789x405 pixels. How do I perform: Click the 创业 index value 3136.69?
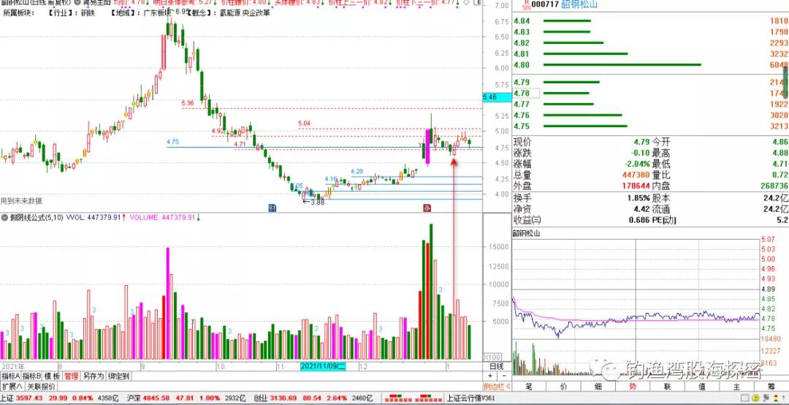tap(283, 398)
